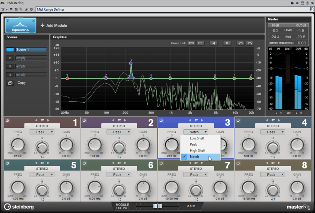The height and width of the screenshot is (213, 315).
Task: Open band 3 Notch type dropdown
Action: (x=196, y=132)
